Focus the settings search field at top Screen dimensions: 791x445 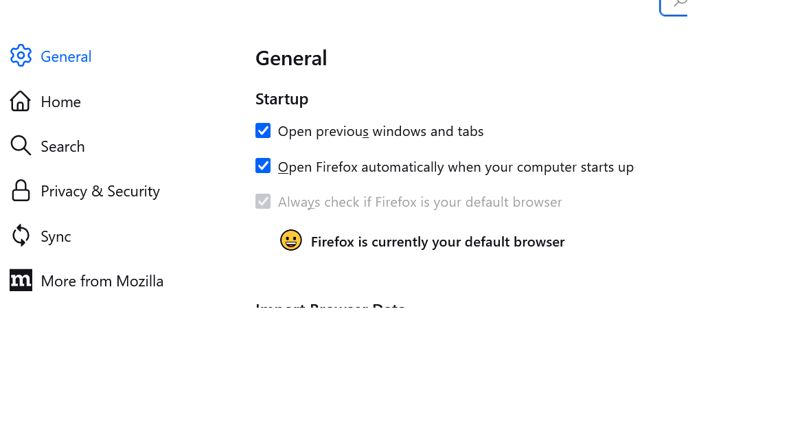point(675,5)
